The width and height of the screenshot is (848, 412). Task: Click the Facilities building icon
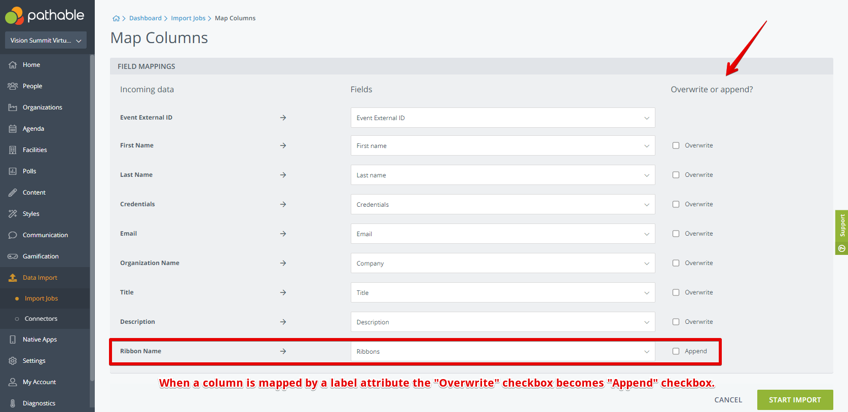click(13, 150)
